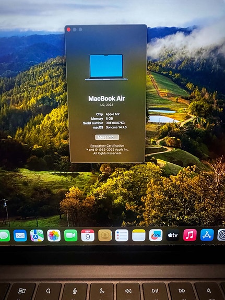Launch the Mail app from the Dock
The width and height of the screenshot is (225, 300).
20,235
